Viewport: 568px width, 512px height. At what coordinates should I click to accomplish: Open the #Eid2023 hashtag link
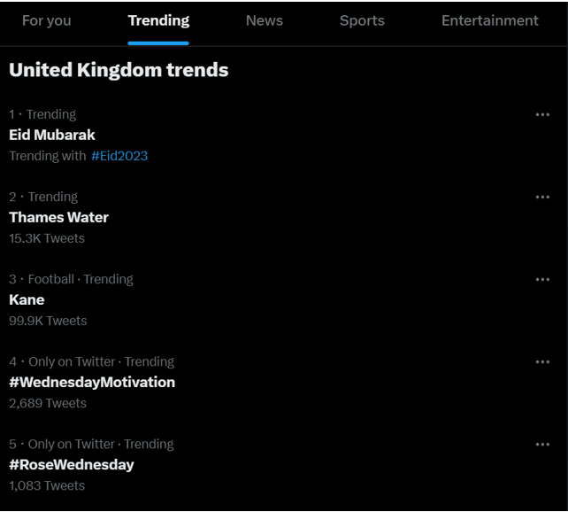tap(119, 156)
